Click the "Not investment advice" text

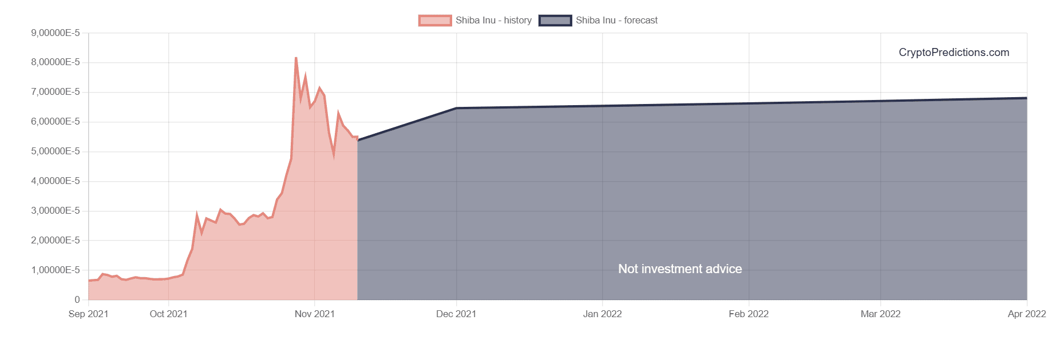[680, 269]
